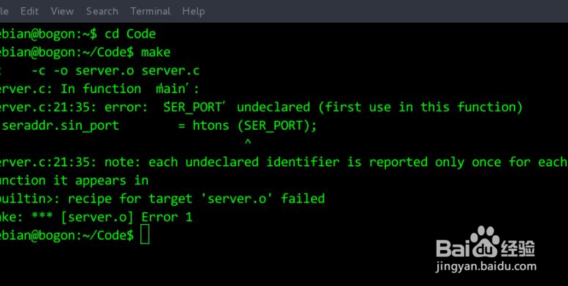The width and height of the screenshot is (568, 286).
Task: Open the Help menu
Action: 193,11
